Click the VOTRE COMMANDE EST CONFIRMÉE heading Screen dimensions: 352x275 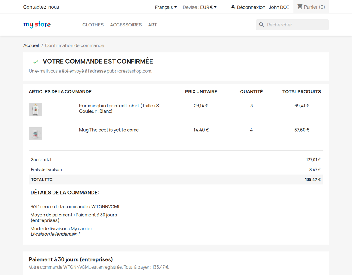coord(98,61)
